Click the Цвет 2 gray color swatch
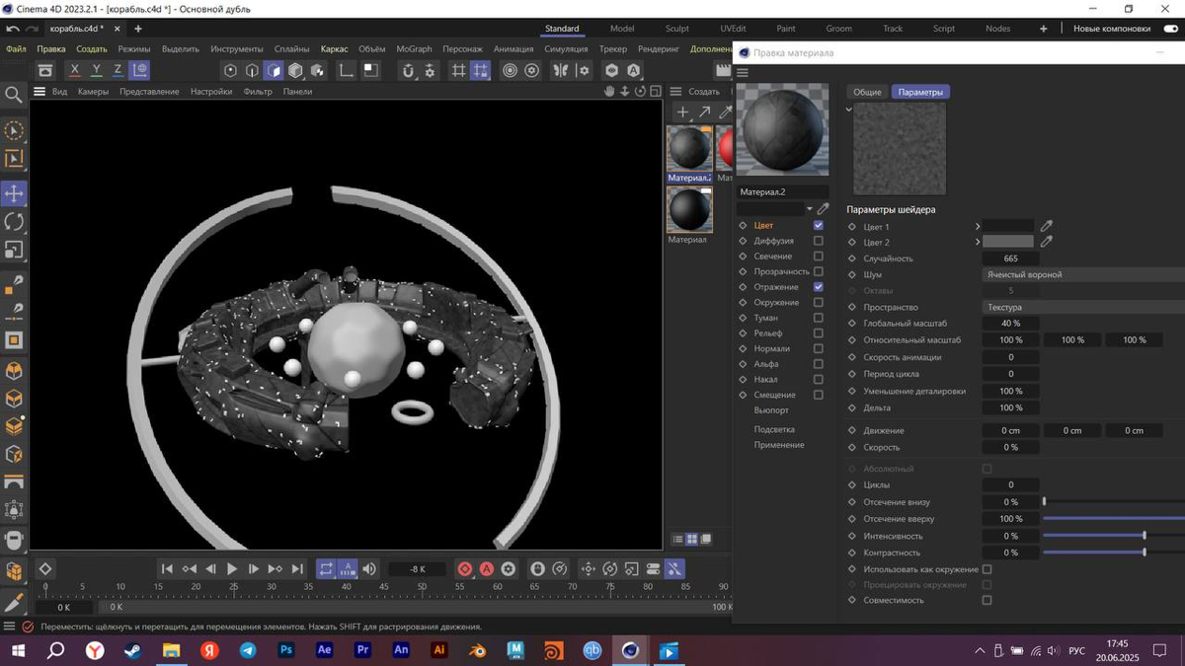Image resolution: width=1185 pixels, height=666 pixels. (1008, 242)
